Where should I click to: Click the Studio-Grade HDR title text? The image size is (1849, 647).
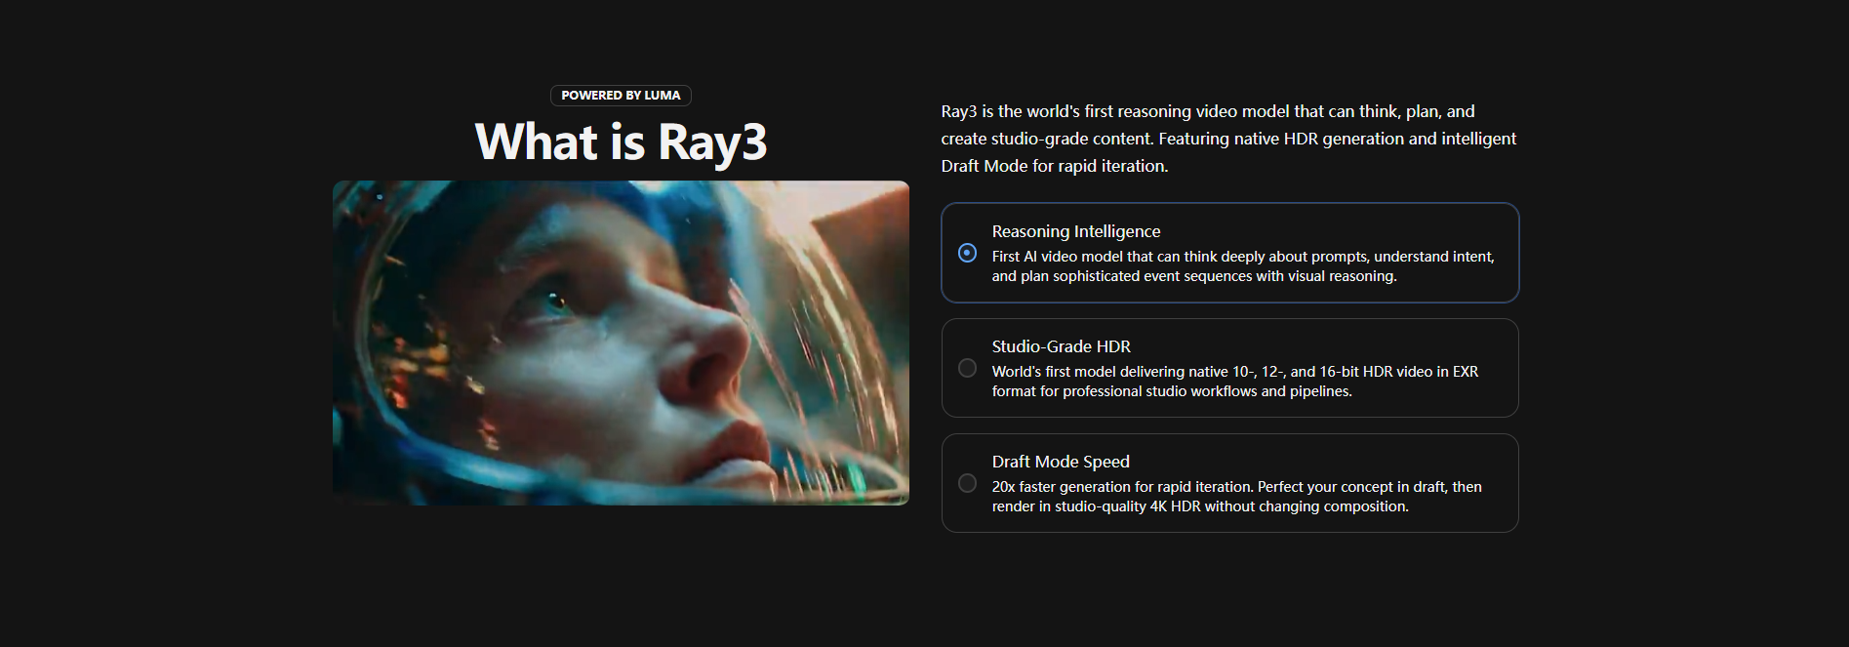click(x=1061, y=346)
